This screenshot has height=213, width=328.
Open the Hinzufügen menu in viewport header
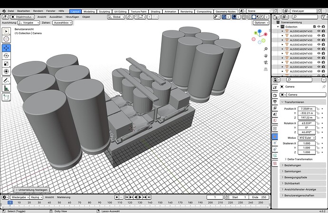click(72, 17)
